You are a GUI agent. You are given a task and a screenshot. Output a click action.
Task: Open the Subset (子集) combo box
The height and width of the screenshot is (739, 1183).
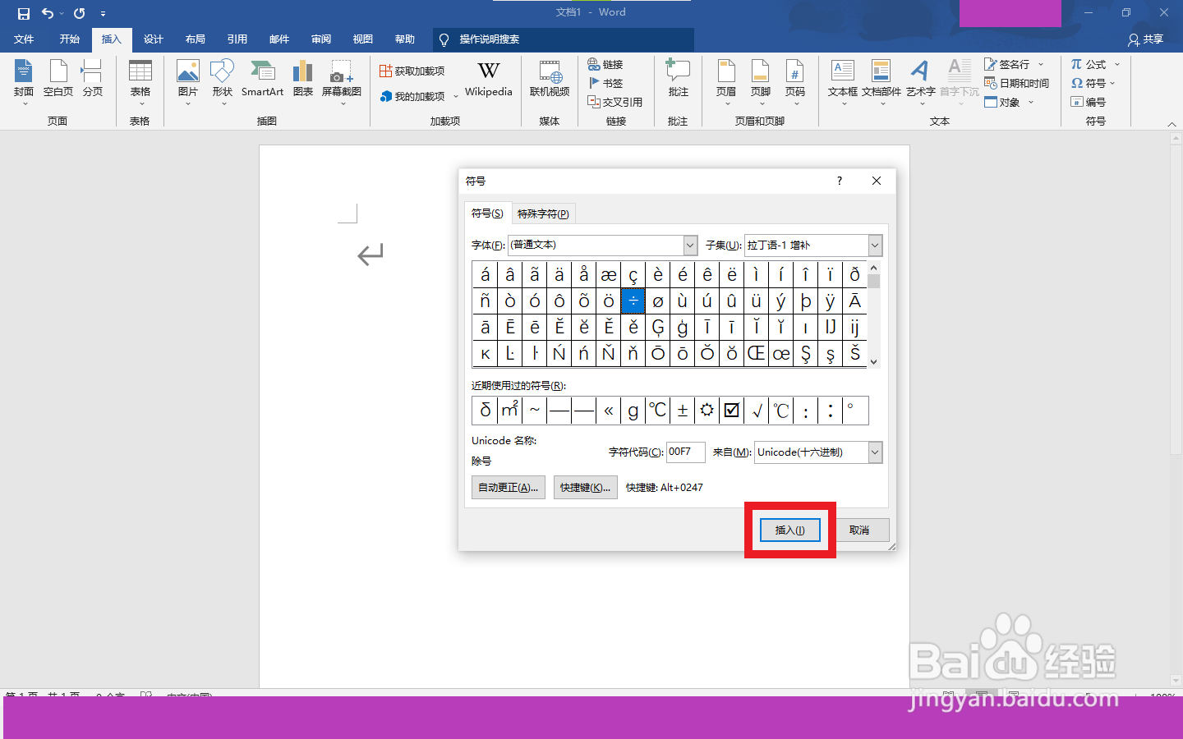pyautogui.click(x=813, y=245)
